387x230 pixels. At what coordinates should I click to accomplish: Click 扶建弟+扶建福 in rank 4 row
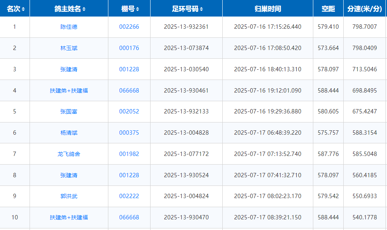point(69,91)
